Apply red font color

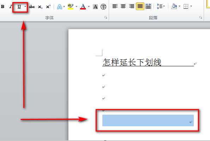coord(83,7)
